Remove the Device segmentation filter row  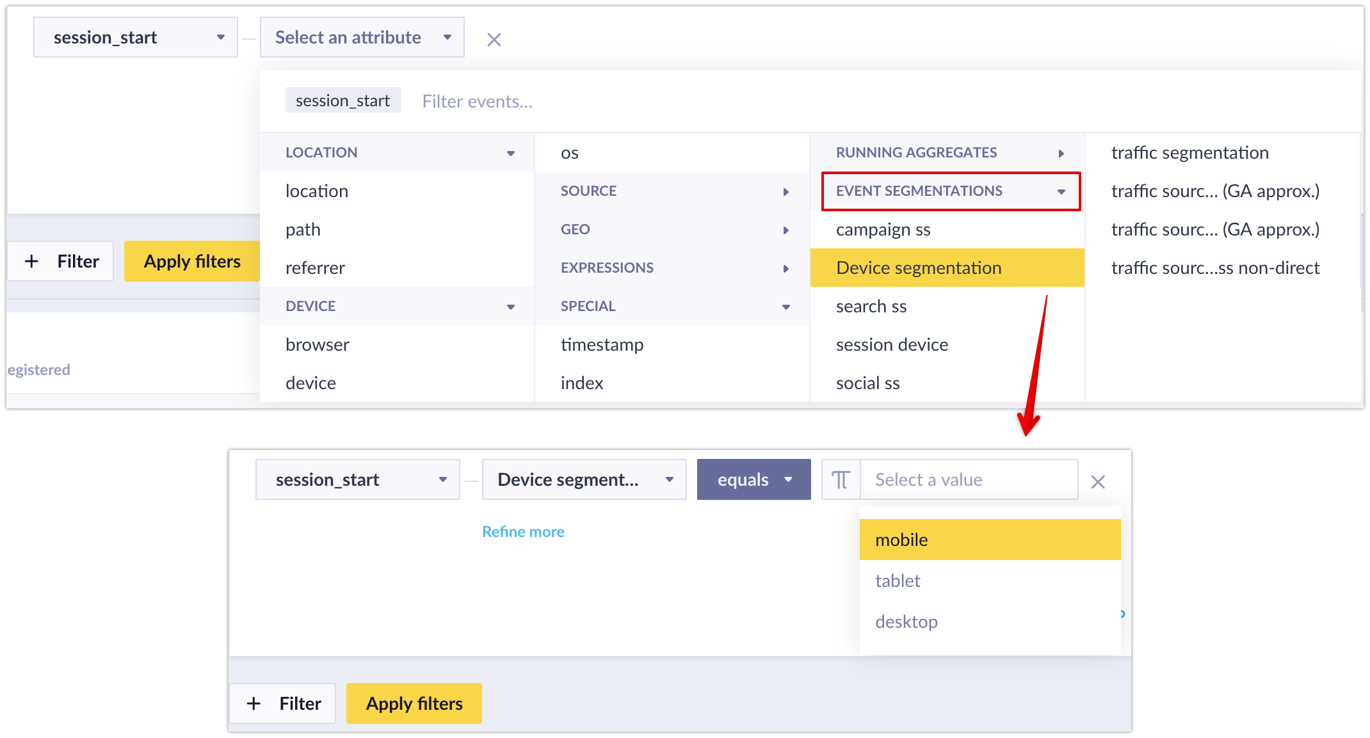[x=1097, y=482]
